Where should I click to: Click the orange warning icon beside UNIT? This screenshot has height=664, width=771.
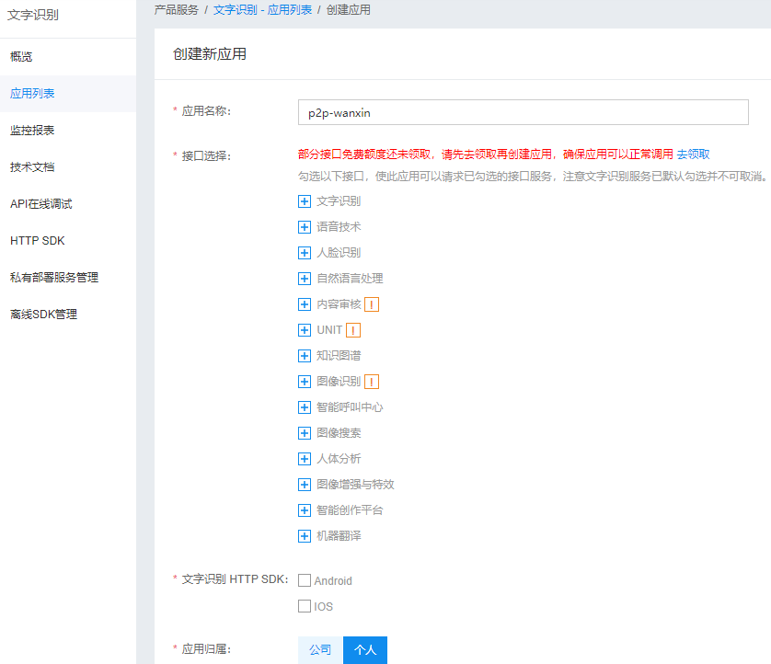353,330
